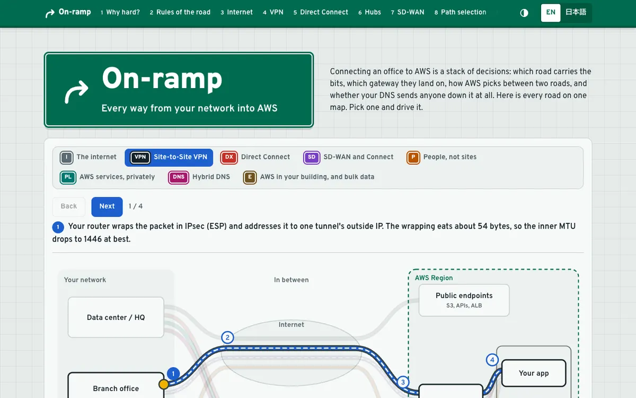Image resolution: width=636 pixels, height=398 pixels.
Task: Select People, not sites option
Action: click(441, 157)
